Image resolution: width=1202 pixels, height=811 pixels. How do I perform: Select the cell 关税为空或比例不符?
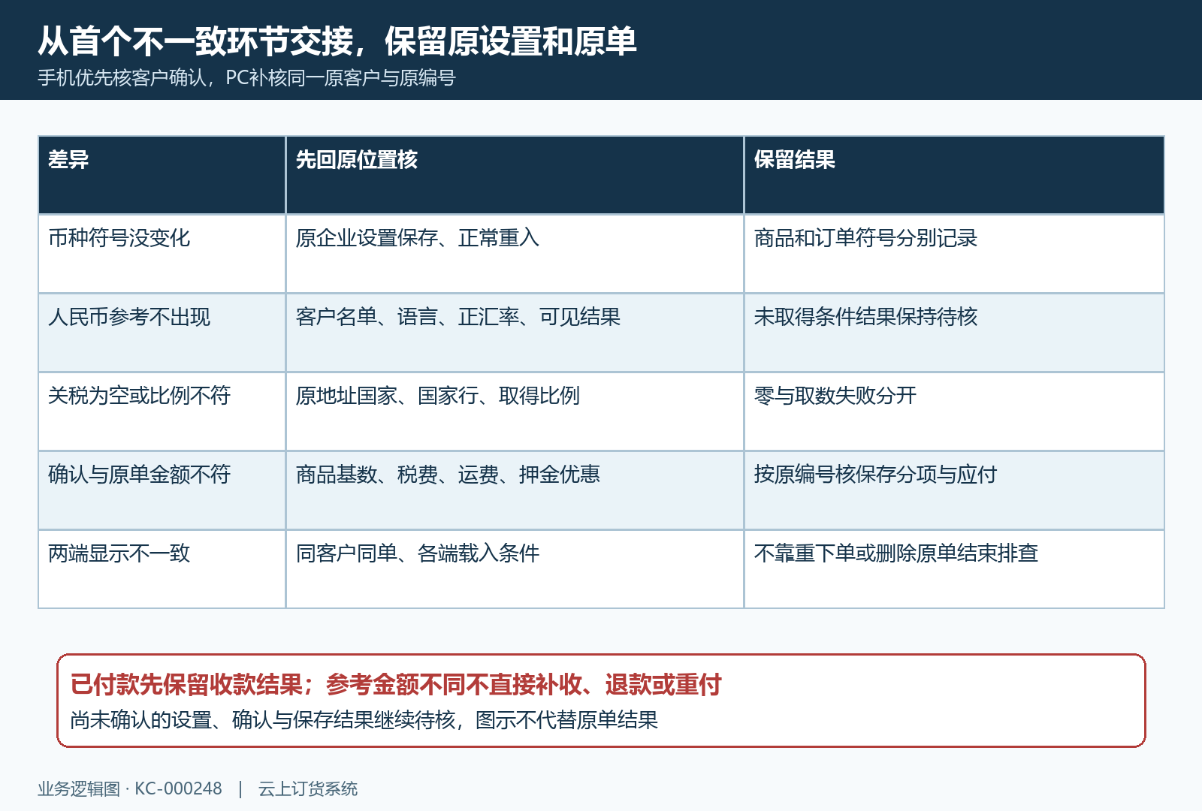[162, 412]
